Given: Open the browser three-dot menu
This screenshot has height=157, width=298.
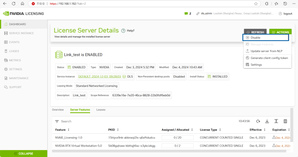Looking at the screenshot, I should click(294, 4).
